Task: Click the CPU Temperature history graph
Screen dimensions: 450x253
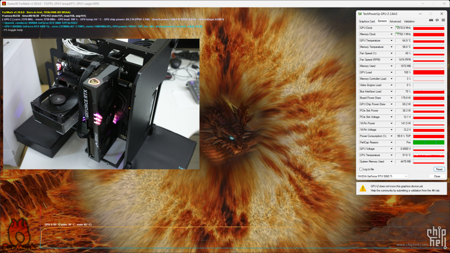Action: [429, 155]
